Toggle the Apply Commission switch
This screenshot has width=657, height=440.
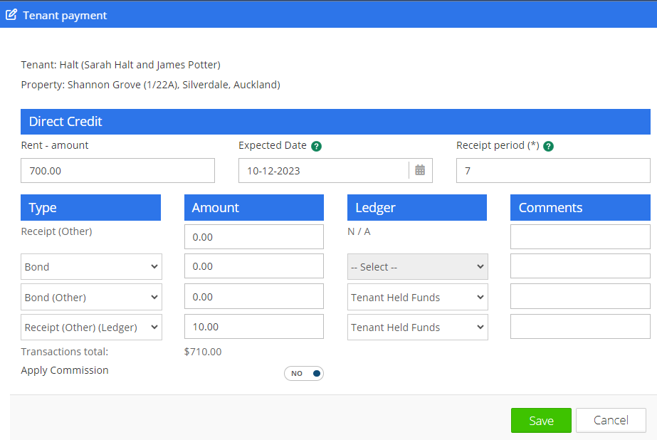(304, 373)
